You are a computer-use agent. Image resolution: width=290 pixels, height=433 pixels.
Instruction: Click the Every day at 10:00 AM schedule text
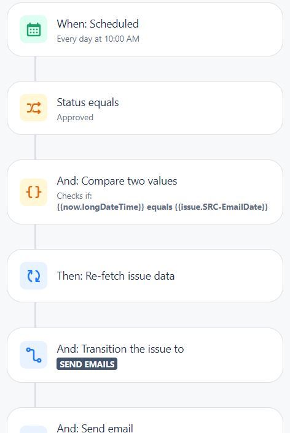tap(98, 39)
